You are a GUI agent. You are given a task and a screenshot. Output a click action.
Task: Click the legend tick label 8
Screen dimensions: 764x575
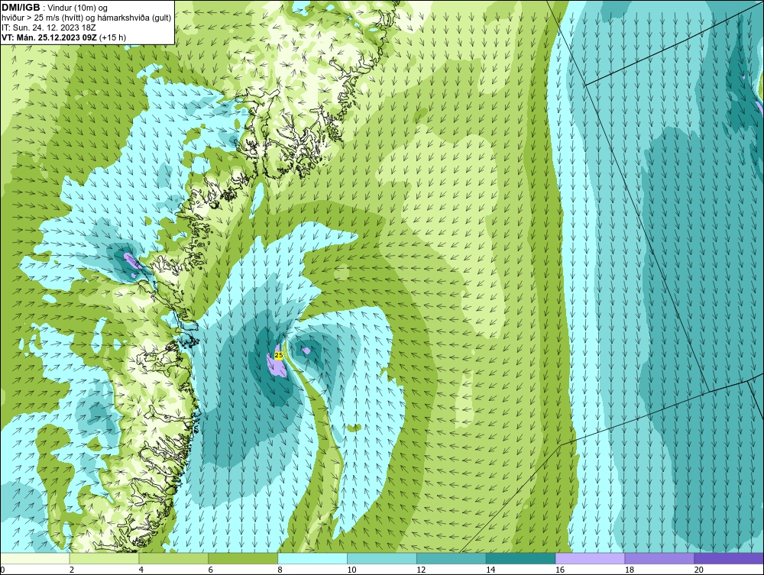tap(280, 570)
